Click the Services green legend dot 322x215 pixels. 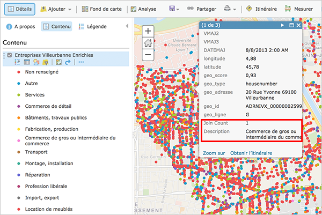[19, 95]
